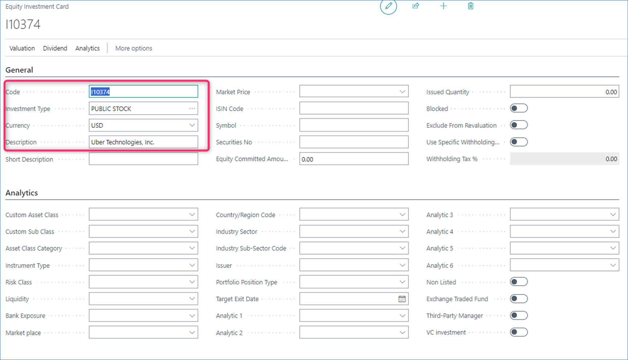Screen dimensions: 628x360
Task: Open the Market place dropdown
Action: click(x=192, y=332)
